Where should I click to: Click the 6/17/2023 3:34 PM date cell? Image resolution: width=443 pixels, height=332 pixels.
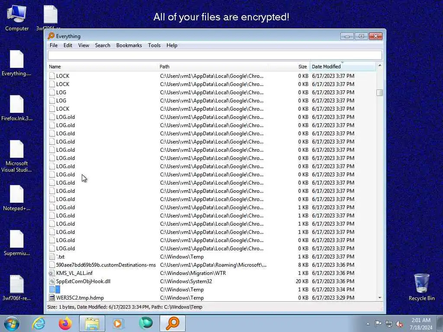tap(333, 289)
